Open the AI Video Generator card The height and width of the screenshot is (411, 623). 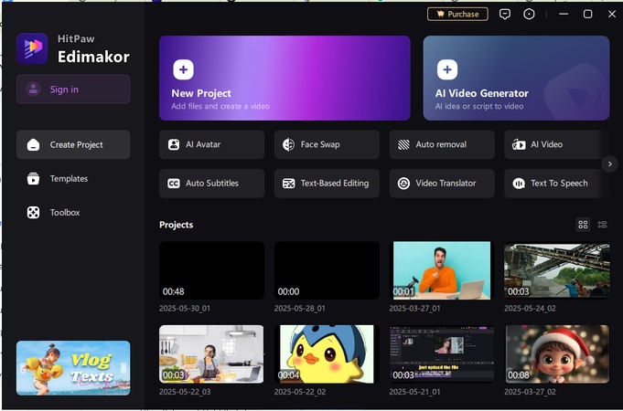(x=516, y=79)
